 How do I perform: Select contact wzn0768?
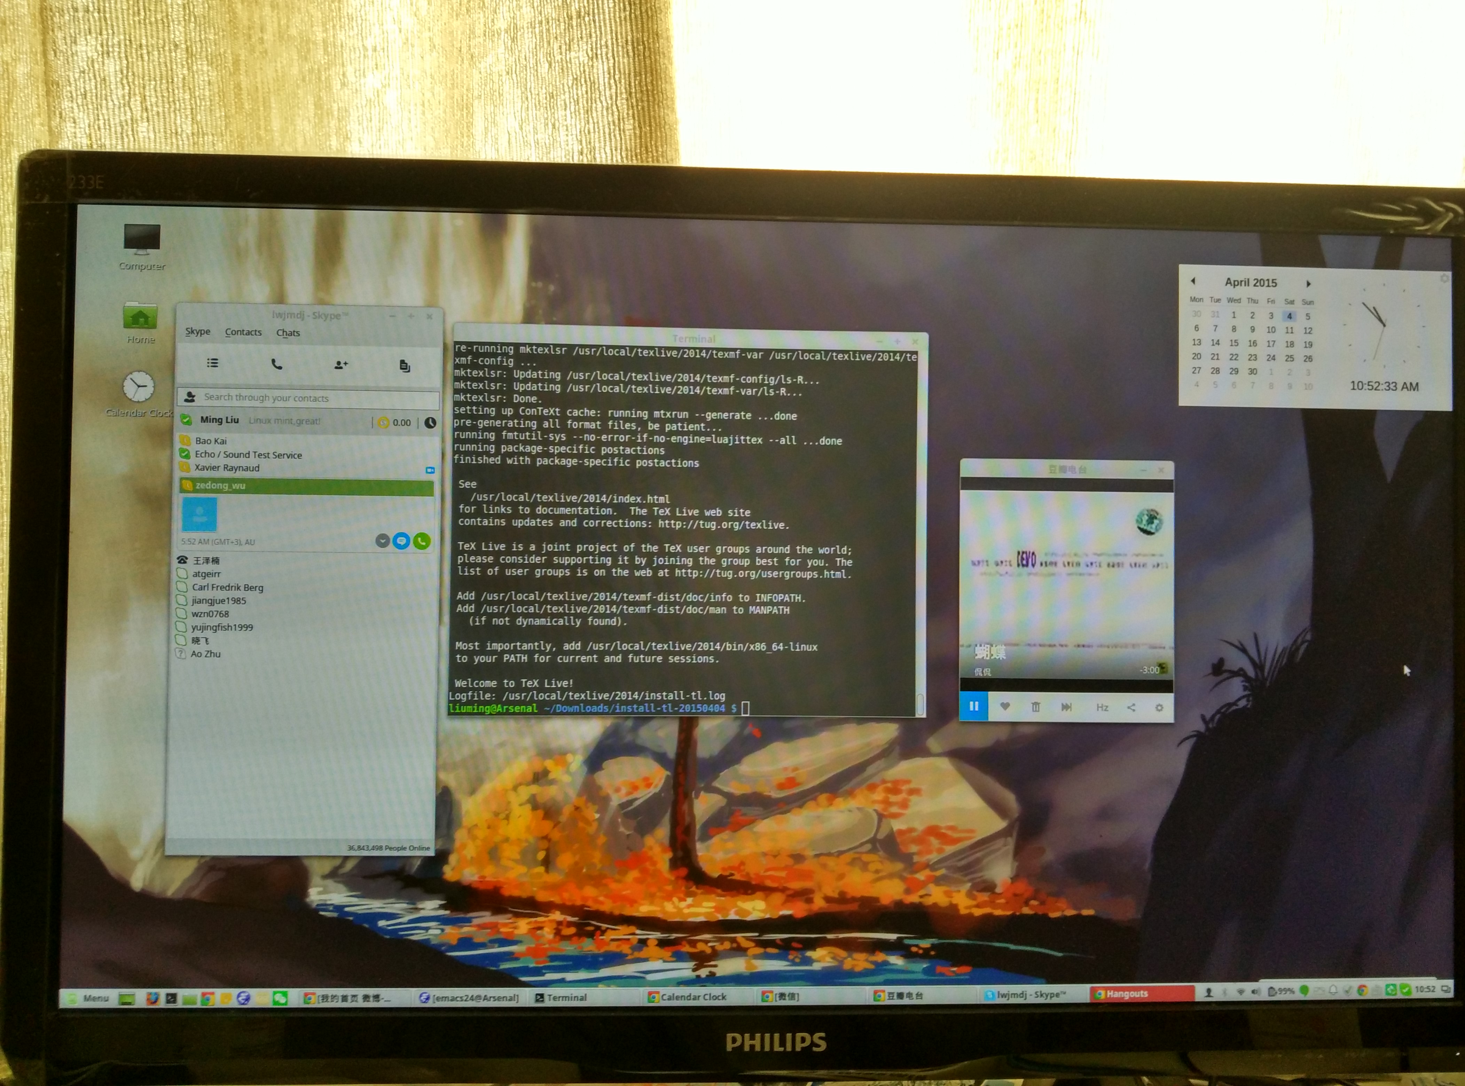click(x=210, y=614)
